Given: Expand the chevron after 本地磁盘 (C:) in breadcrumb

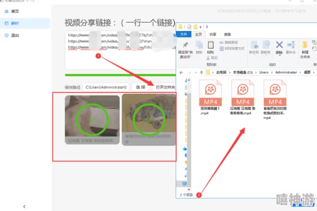Looking at the screenshot, I should 256,73.
